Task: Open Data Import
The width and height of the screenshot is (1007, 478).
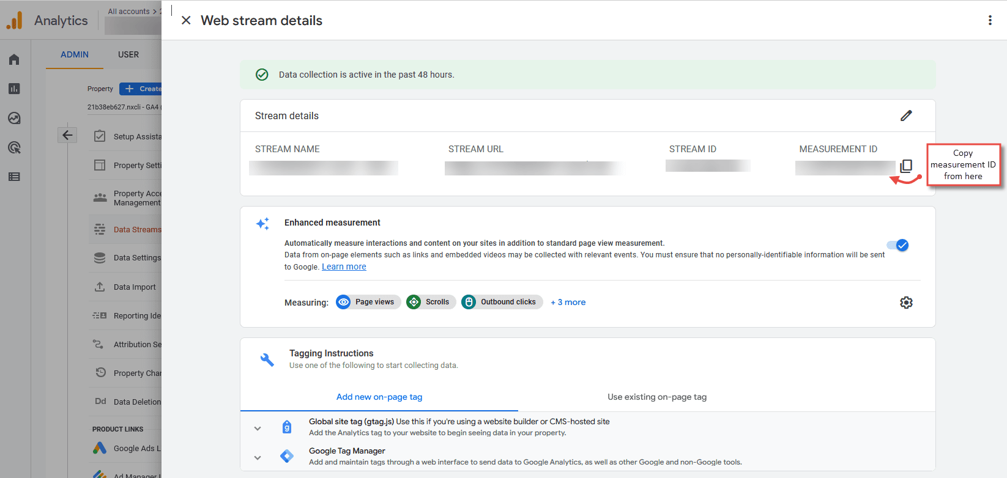Action: [x=135, y=287]
